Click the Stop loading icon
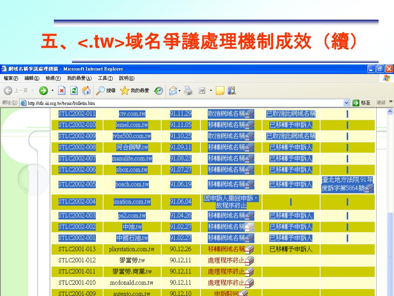This screenshot has height=296, width=394. pos(62,90)
